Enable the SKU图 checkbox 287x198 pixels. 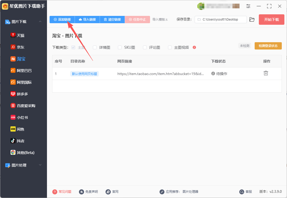click(120, 47)
